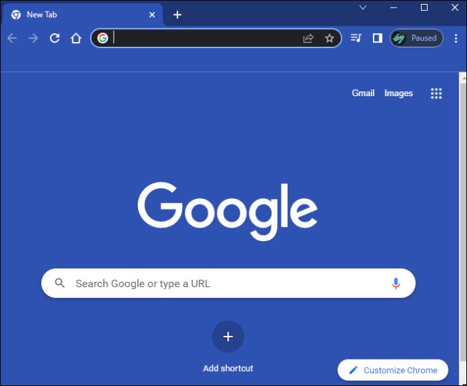Expand the tab search chevron
Image resolution: width=467 pixels, height=386 pixels.
click(363, 7)
